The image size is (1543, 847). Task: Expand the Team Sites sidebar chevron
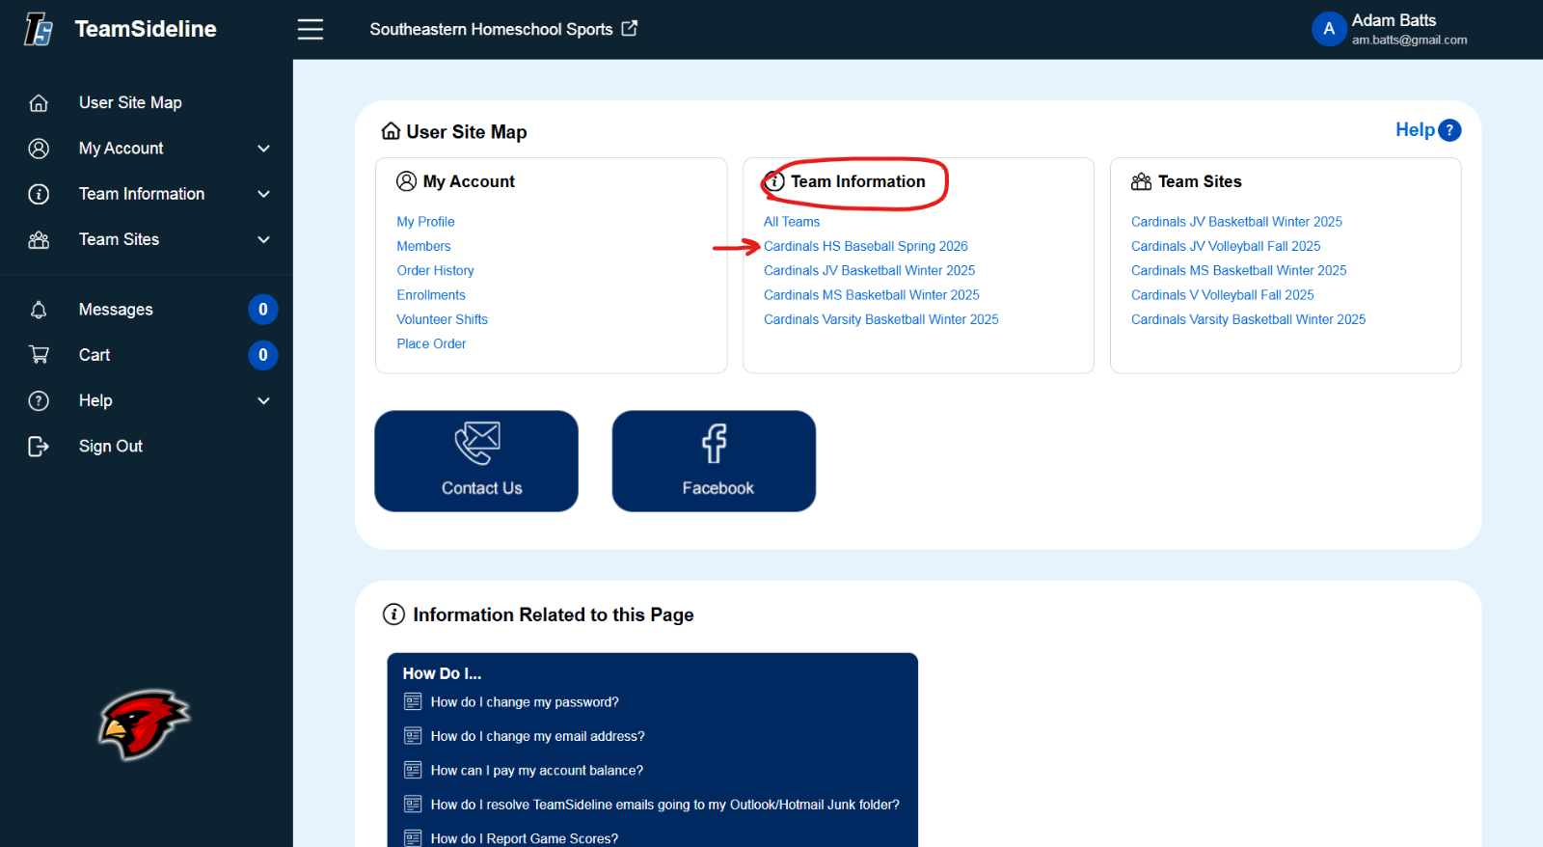click(263, 239)
